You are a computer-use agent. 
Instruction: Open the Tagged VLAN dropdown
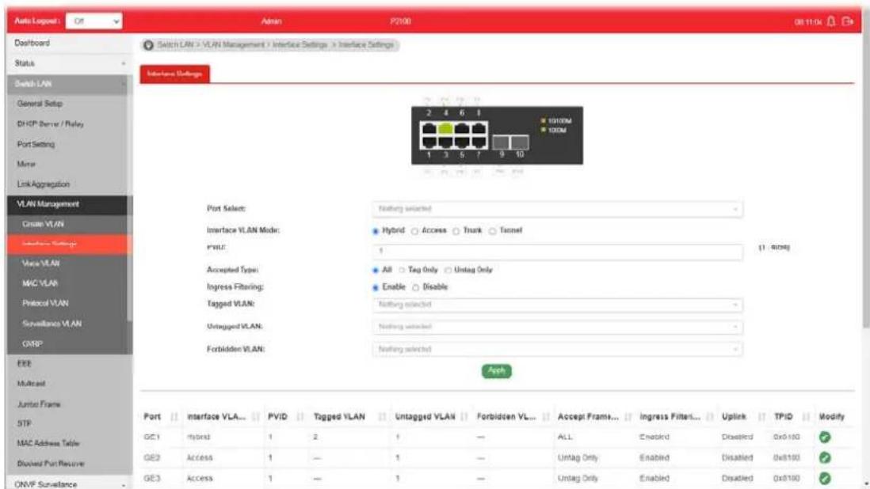pos(557,305)
